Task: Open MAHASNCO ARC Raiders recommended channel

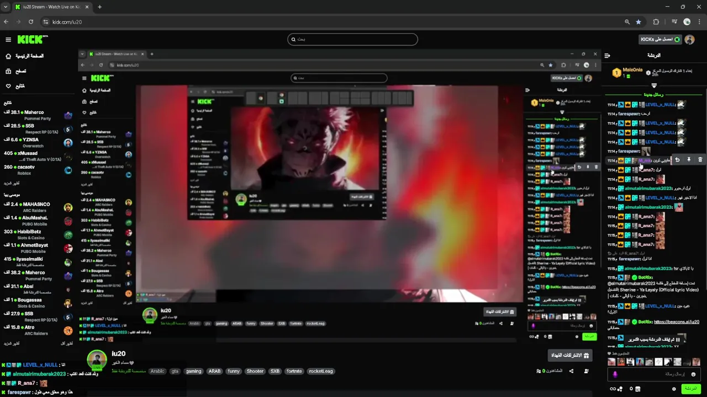Action: click(38, 207)
